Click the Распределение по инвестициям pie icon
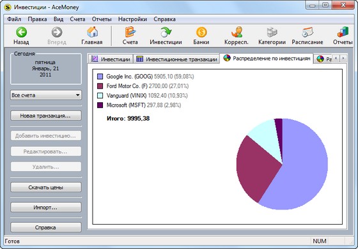Screen dimensions: 358x249 click(x=227, y=58)
